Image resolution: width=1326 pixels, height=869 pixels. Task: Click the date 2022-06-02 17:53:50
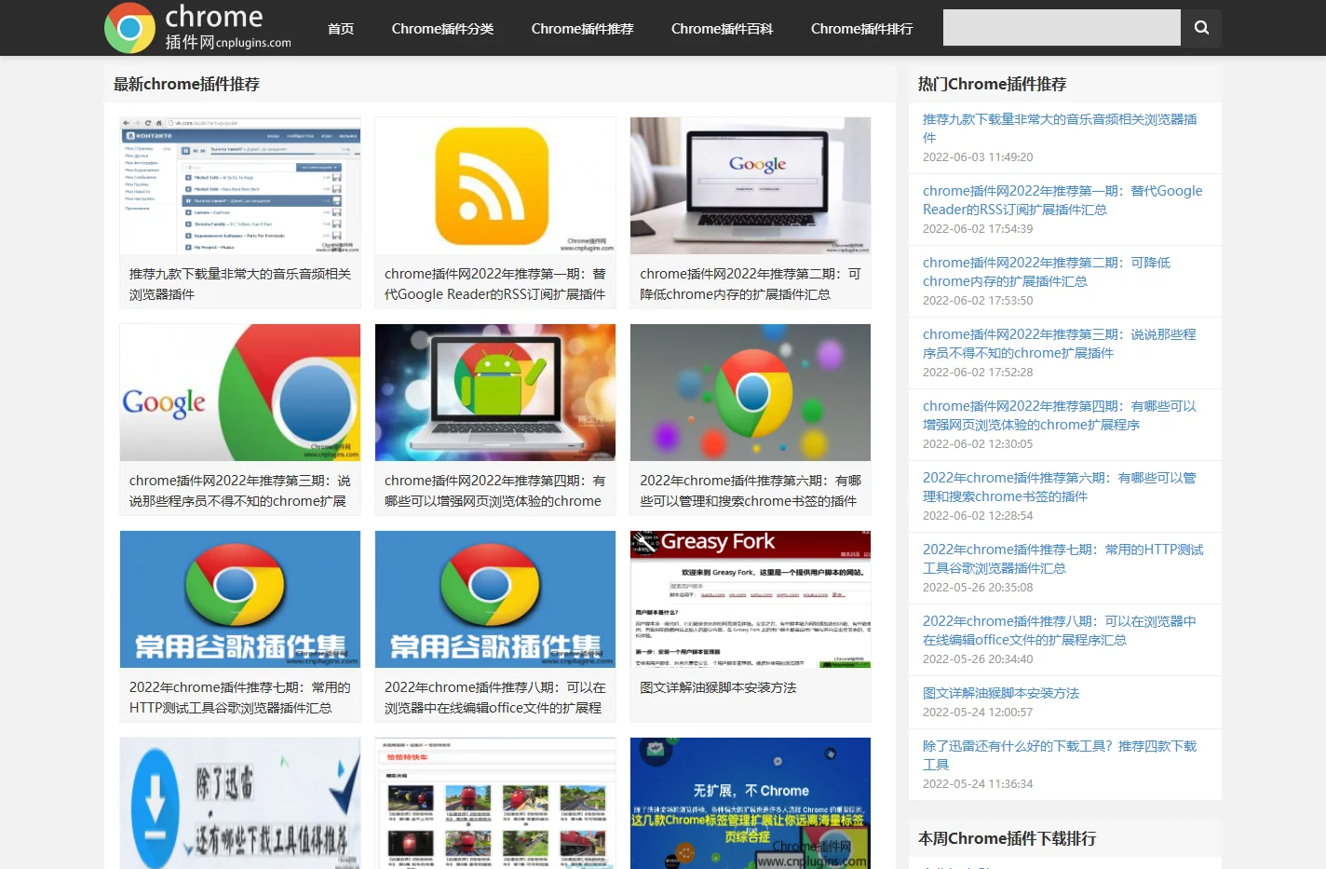click(x=978, y=301)
